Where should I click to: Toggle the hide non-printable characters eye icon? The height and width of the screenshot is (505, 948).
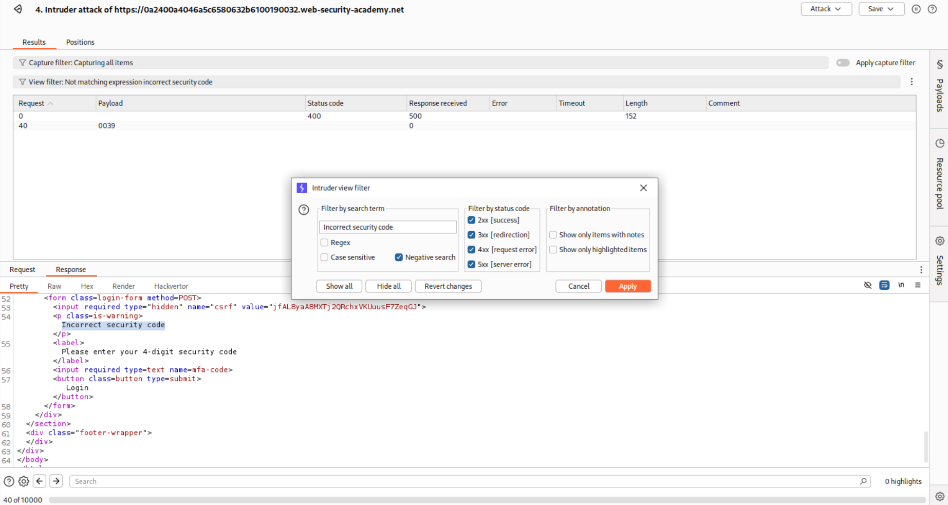point(867,285)
